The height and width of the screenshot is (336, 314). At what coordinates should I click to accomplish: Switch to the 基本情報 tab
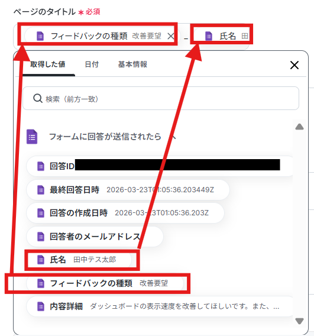[x=132, y=64]
